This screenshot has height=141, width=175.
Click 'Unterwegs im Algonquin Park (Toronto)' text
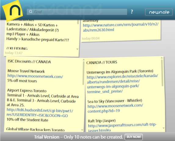pyautogui.click(x=120, y=72)
